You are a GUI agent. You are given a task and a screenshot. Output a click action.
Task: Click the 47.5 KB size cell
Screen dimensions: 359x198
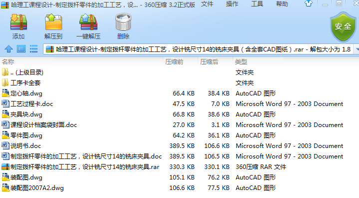pos(184,104)
